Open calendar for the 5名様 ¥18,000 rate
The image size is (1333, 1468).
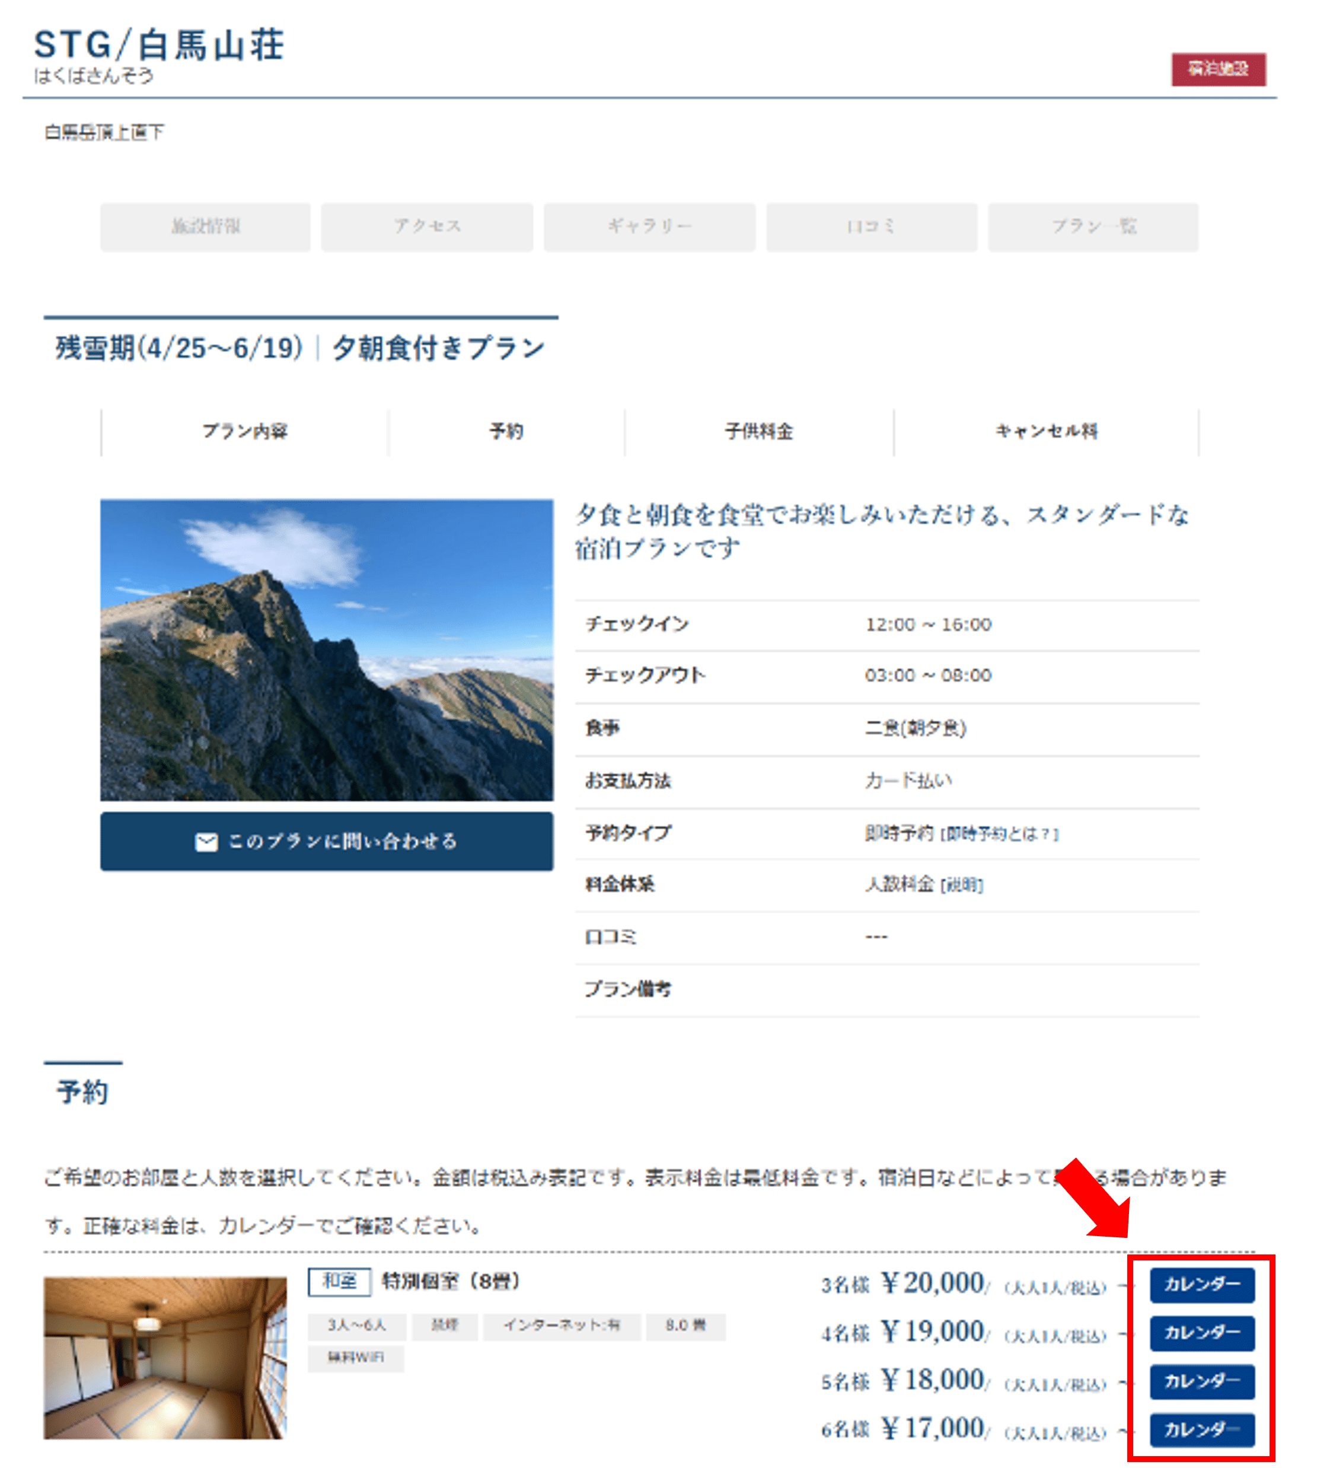point(1202,1382)
